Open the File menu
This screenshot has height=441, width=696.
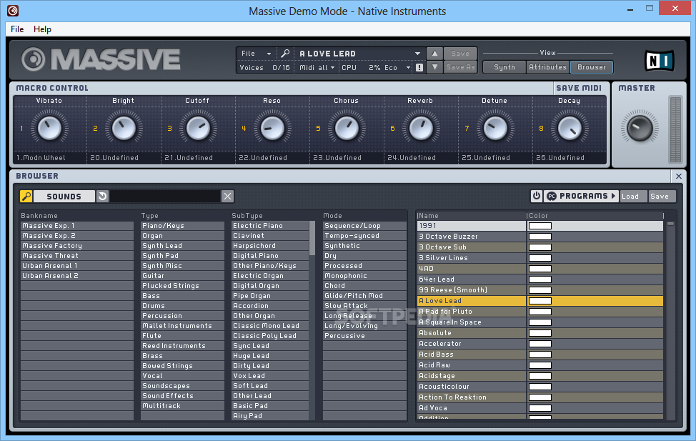tap(17, 29)
